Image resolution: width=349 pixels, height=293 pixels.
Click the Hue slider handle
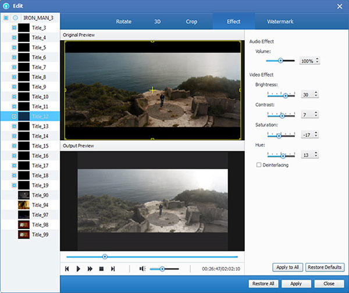283,156
